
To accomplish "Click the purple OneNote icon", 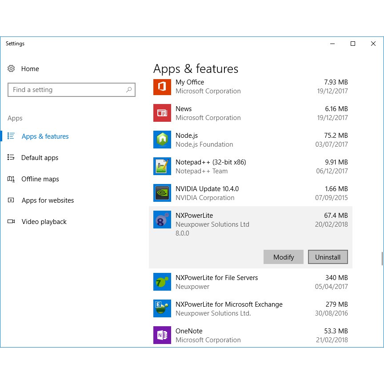I will 162,335.
